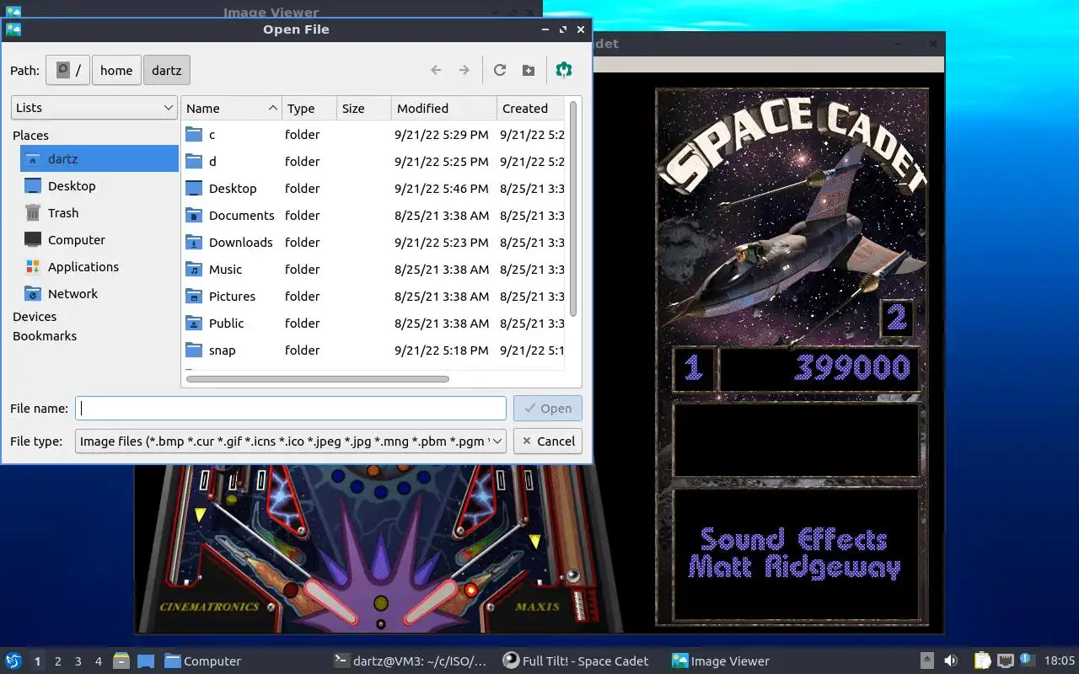The height and width of the screenshot is (674, 1079).
Task: Click the 'dartz' path button
Action: (167, 71)
